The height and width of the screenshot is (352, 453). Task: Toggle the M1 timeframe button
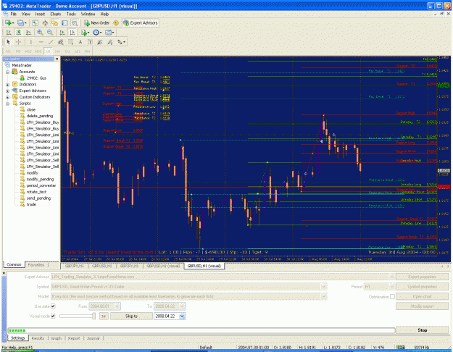point(9,51)
